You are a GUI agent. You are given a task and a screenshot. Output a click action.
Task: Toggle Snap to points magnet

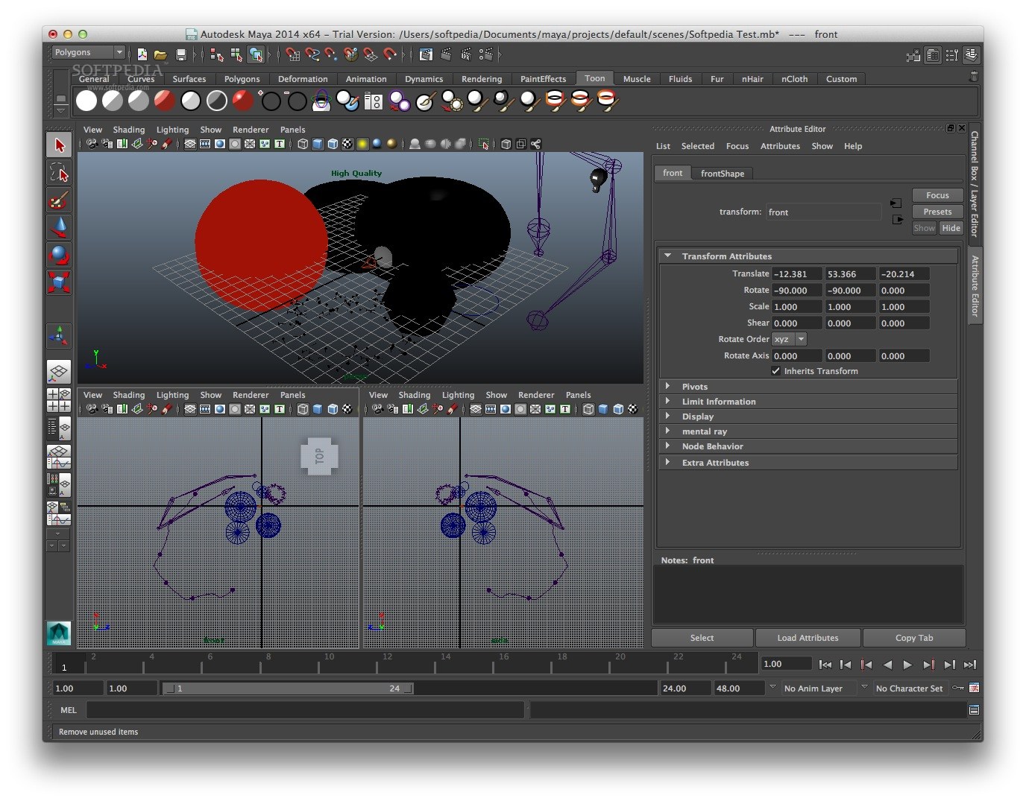pos(331,54)
